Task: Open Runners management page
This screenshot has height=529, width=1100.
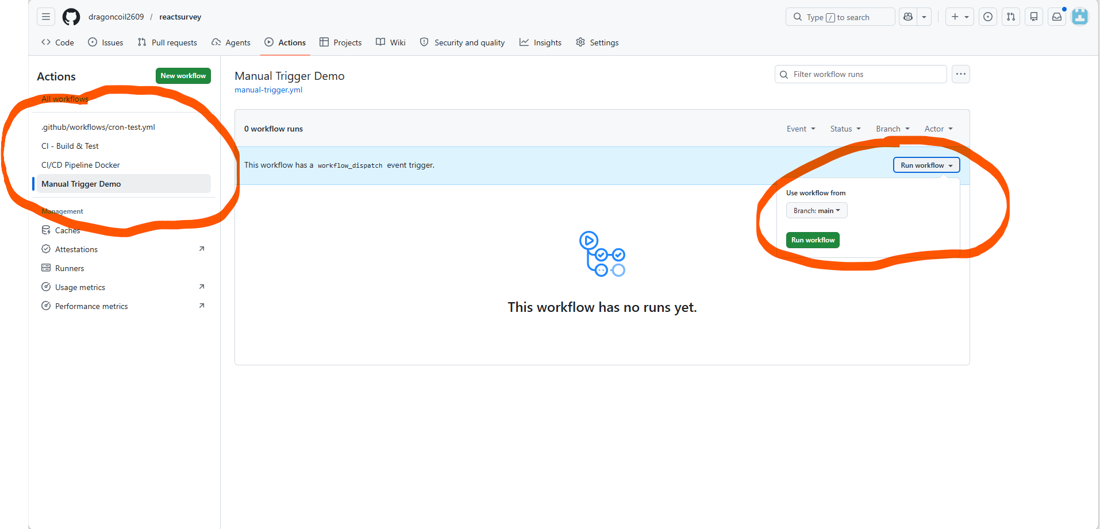Action: tap(124, 268)
